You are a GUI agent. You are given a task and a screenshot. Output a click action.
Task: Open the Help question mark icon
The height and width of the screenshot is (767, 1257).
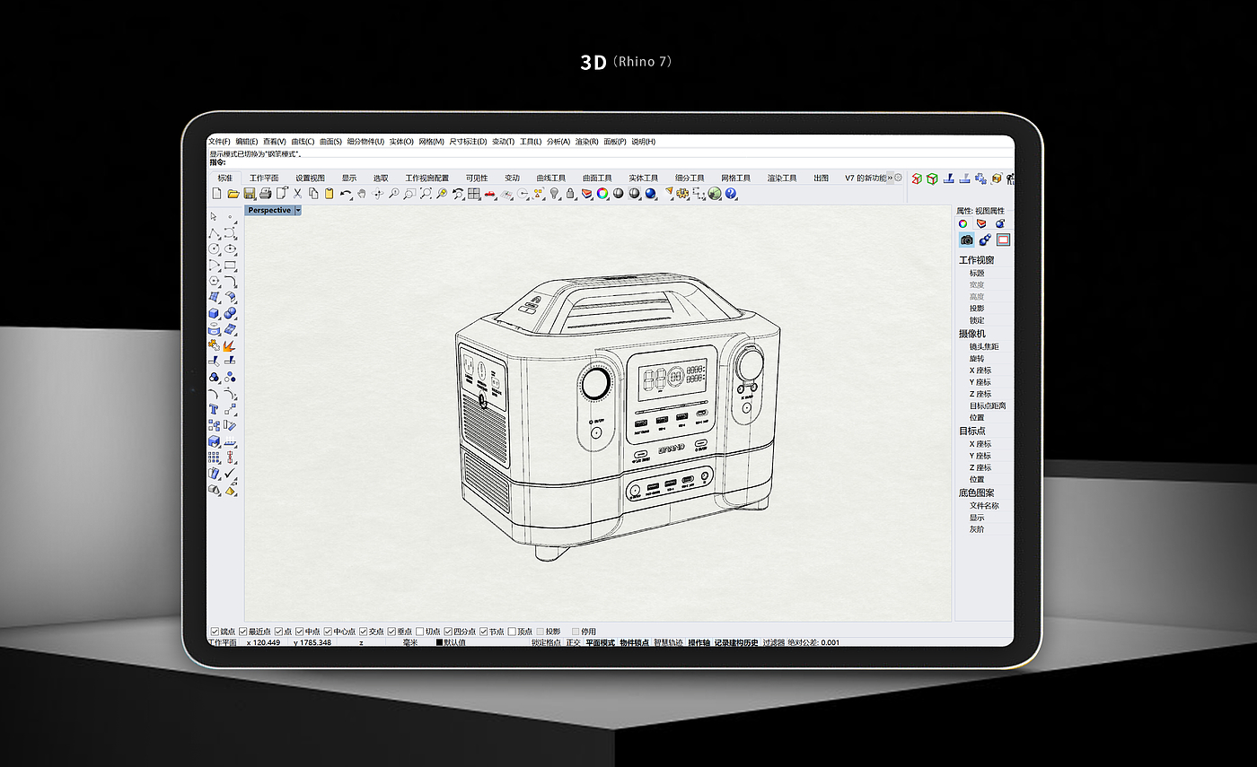tap(731, 194)
